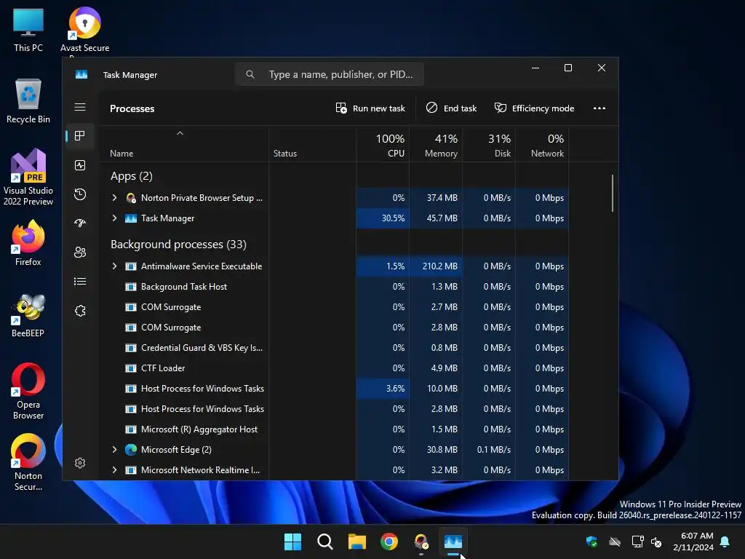Sort processes by CPU column
Screen dimensions: 745x559
click(383, 145)
